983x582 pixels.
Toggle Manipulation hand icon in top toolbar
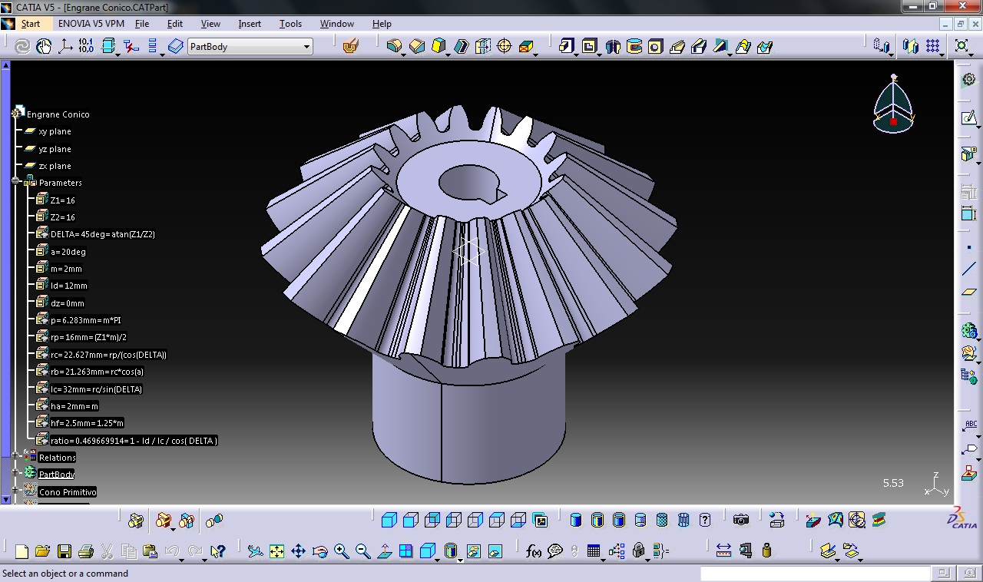[x=44, y=47]
